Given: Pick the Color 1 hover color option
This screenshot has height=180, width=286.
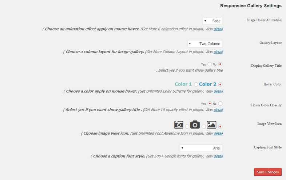Looking at the screenshot, I should tap(196, 84).
